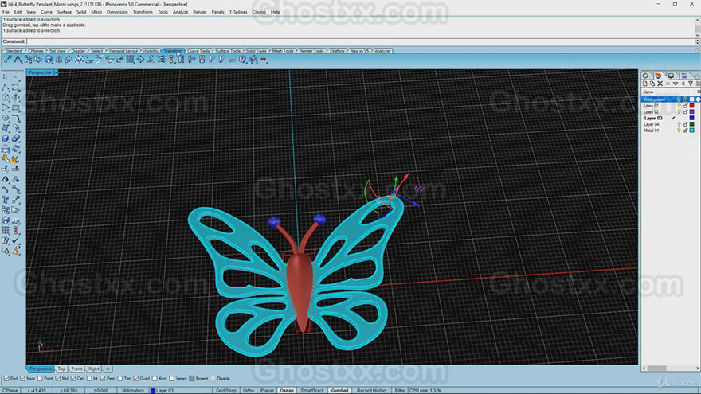Screen dimensions: 701x394
Task: Hide the Lines 01 layer lightbulb
Action: (x=679, y=106)
